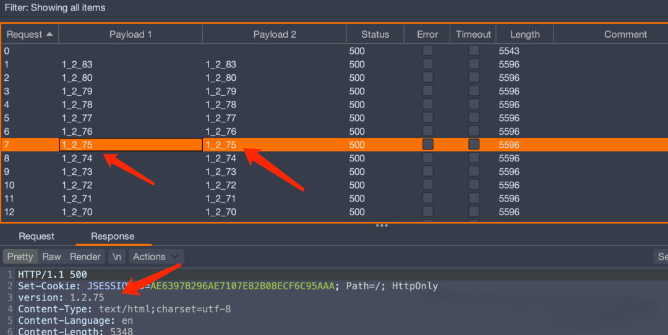Switch to the Response tab
Viewport: 668px width, 335px height.
tap(113, 236)
